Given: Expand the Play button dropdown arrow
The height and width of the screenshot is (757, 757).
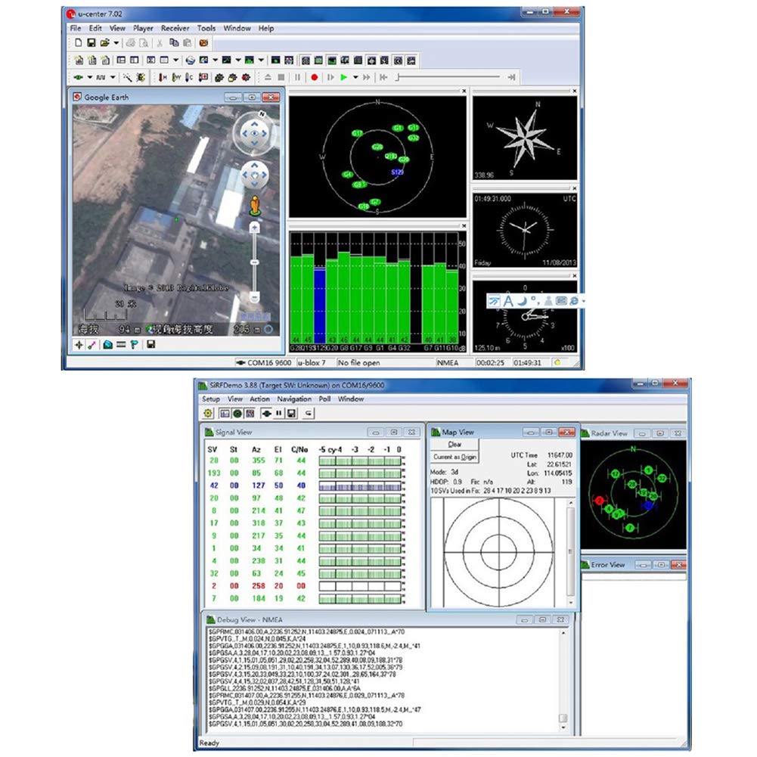Looking at the screenshot, I should (x=355, y=77).
